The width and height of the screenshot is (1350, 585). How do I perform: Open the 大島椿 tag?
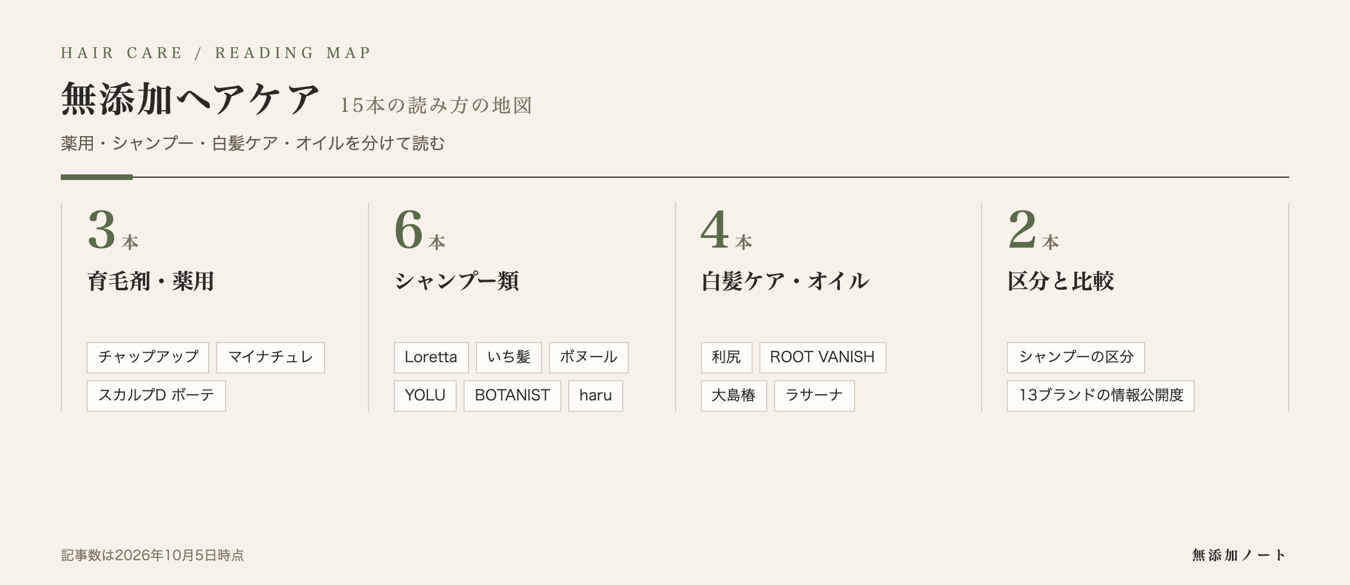point(733,395)
